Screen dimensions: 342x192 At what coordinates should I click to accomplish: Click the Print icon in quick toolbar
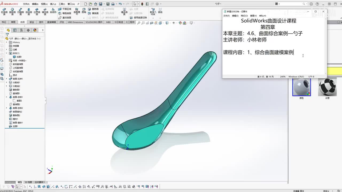[113, 4]
